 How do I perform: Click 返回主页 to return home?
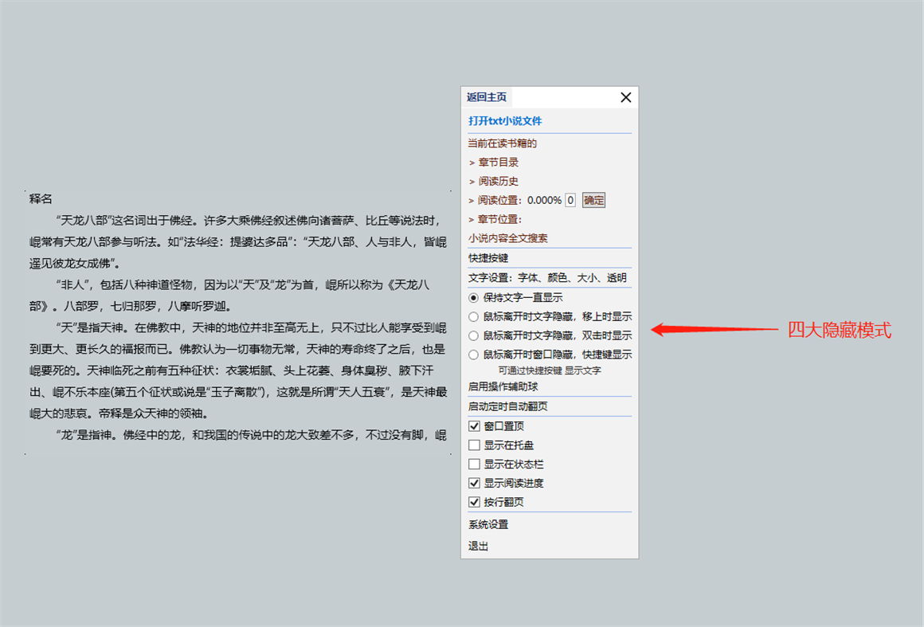[486, 96]
